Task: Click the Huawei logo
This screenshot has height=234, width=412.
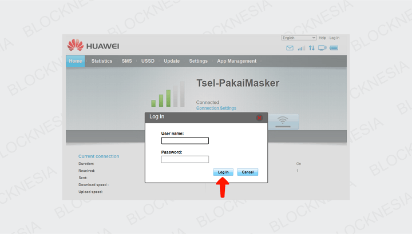Action: click(93, 45)
